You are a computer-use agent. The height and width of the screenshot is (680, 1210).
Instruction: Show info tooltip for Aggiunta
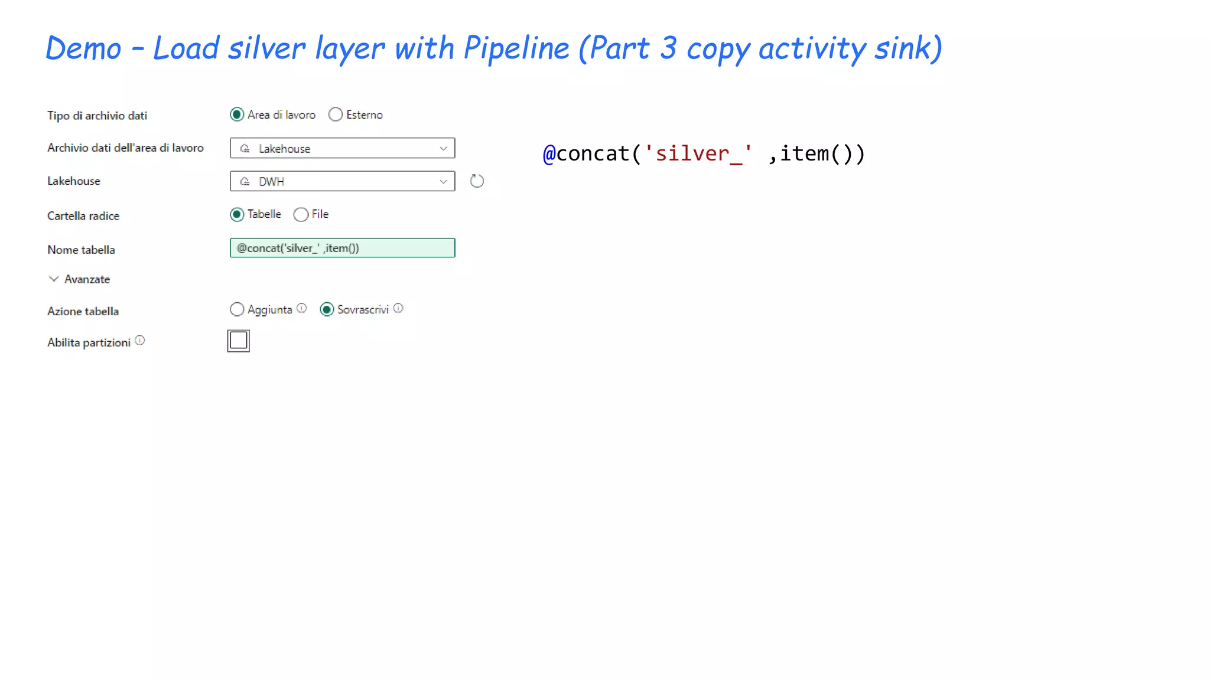click(x=301, y=308)
